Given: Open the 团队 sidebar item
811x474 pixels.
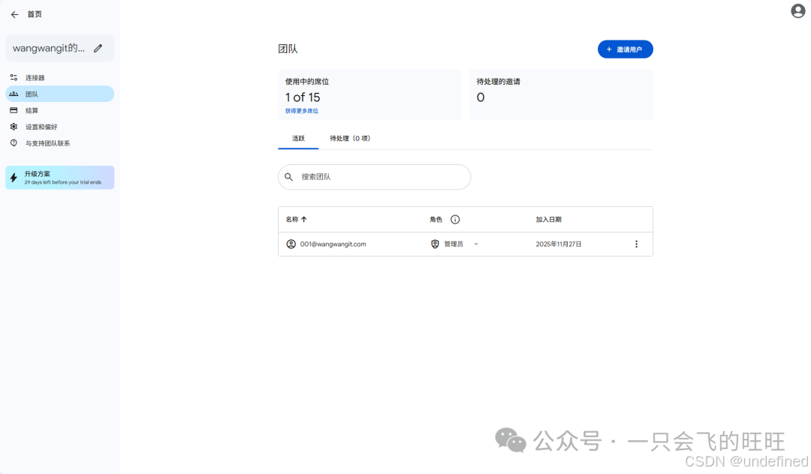Looking at the screenshot, I should [x=60, y=94].
